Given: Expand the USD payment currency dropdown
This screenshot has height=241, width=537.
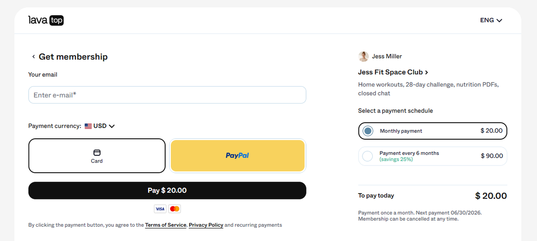Looking at the screenshot, I should (x=100, y=126).
